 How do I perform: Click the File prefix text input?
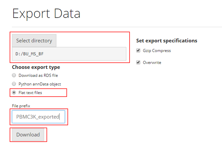click(x=38, y=117)
